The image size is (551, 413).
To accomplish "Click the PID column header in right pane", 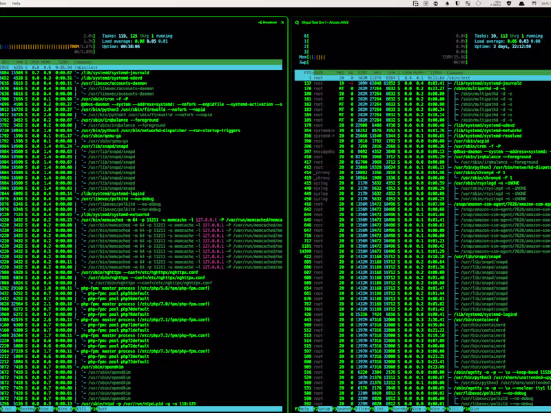I will [308, 72].
